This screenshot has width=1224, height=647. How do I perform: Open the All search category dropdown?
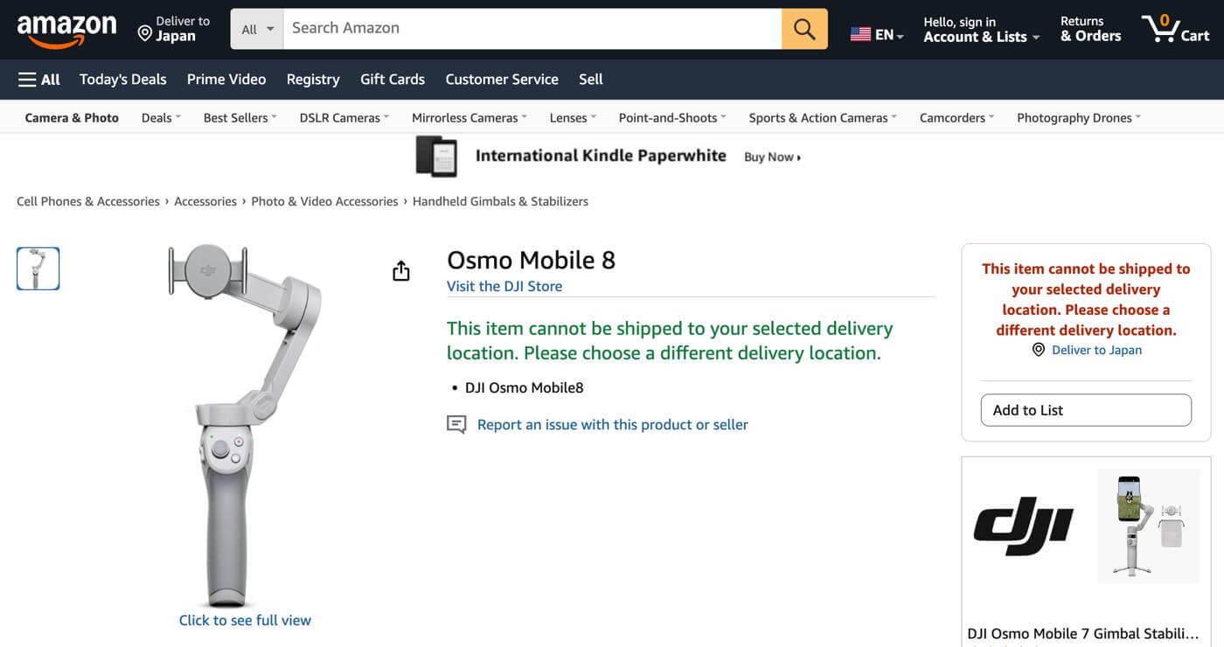257,29
